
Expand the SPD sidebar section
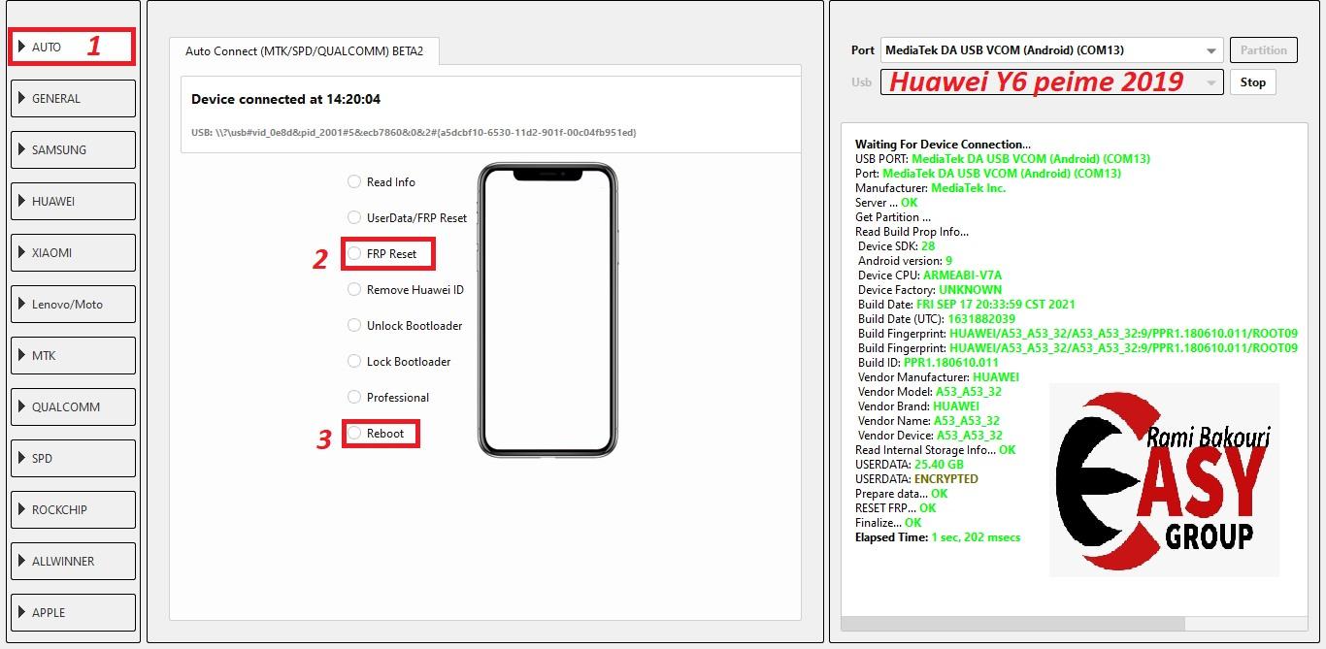(x=73, y=458)
